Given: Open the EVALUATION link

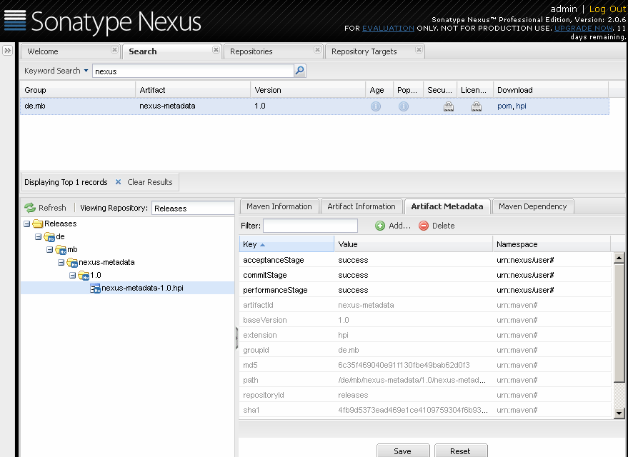Looking at the screenshot, I should coord(388,28).
